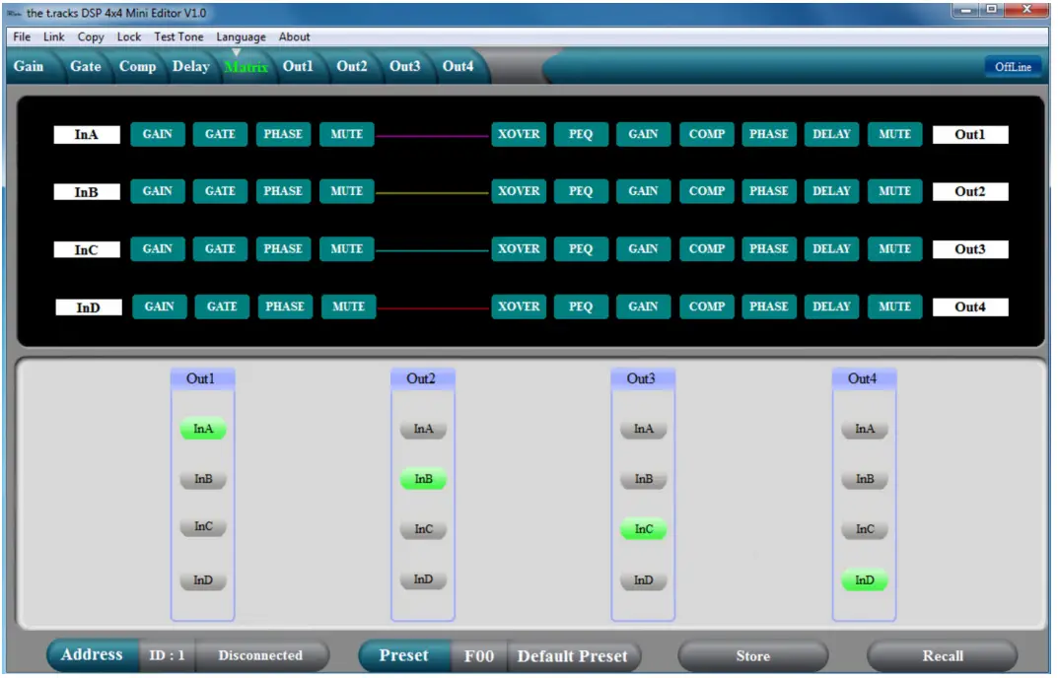Select the input GAIN block for InD
The height and width of the screenshot is (678, 1058).
coord(159,306)
